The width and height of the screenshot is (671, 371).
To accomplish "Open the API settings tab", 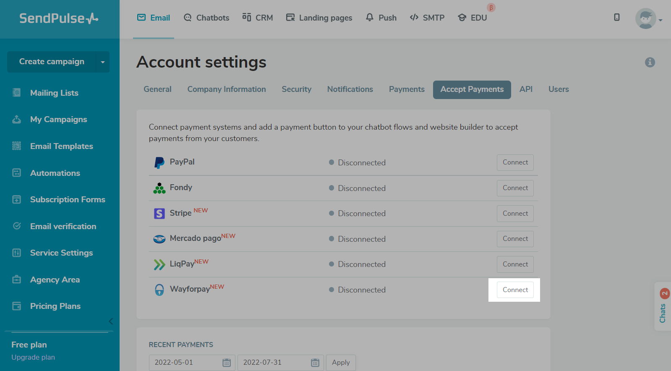I will (x=525, y=89).
